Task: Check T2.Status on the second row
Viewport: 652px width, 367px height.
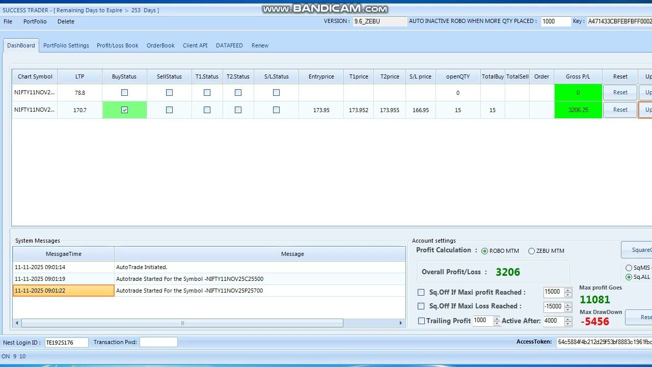Action: [x=238, y=110]
